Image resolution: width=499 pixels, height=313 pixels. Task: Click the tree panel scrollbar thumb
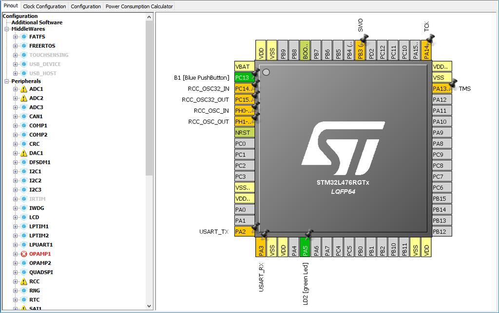tap(149, 98)
